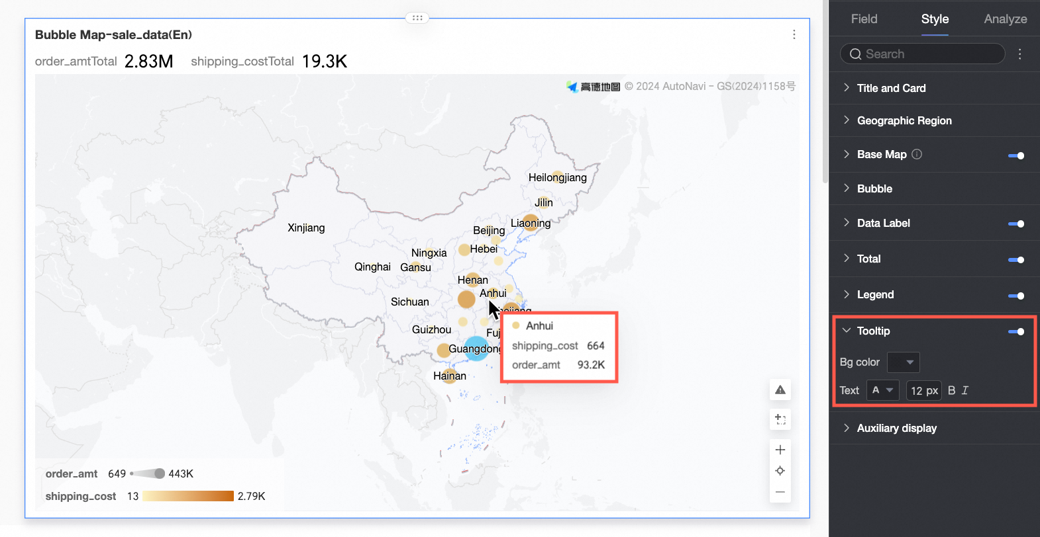1040x537 pixels.
Task: Click the search magnifier icon
Action: pyautogui.click(x=855, y=54)
